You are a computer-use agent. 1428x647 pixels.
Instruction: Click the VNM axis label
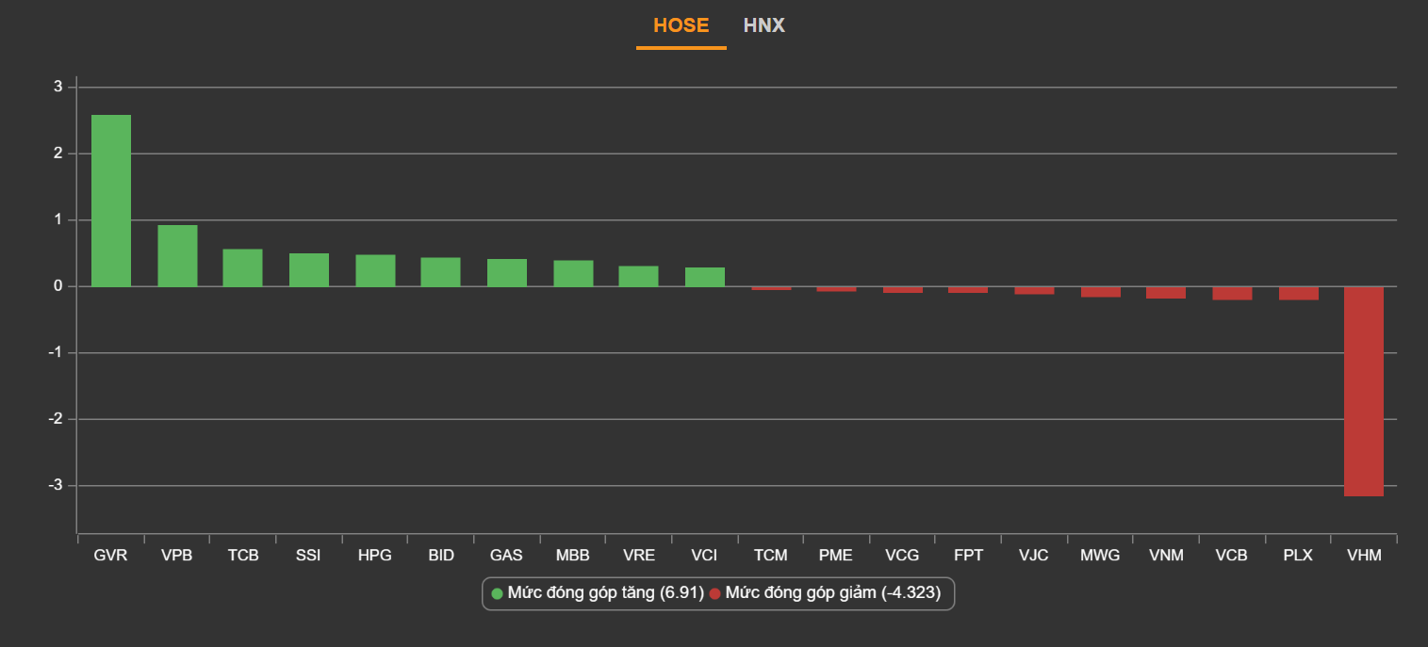pyautogui.click(x=1166, y=556)
